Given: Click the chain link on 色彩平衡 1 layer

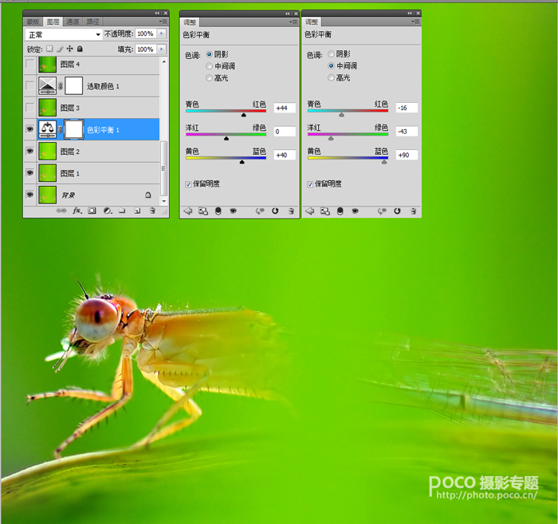Looking at the screenshot, I should click(60, 129).
